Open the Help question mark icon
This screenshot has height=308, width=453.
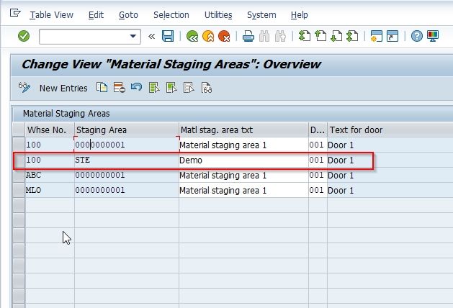tap(416, 37)
